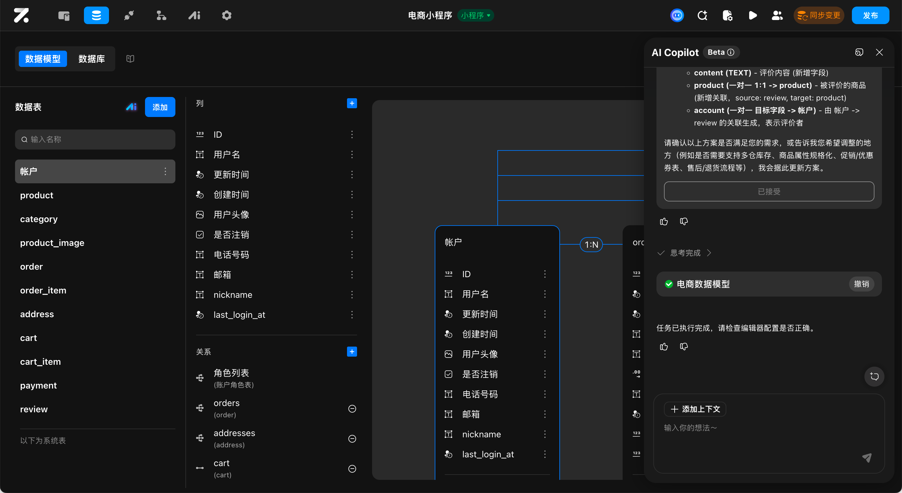Click the 添加上下文 button
This screenshot has width=902, height=493.
pos(695,409)
